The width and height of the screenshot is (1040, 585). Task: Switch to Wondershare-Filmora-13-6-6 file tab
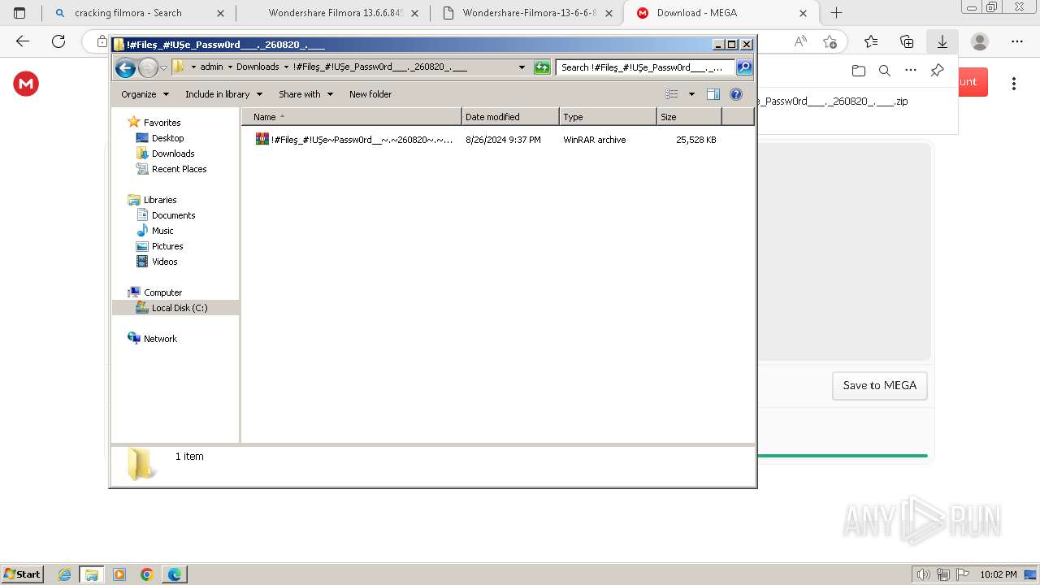coord(530,13)
